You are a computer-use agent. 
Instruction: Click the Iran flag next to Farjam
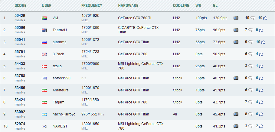(x=44, y=102)
